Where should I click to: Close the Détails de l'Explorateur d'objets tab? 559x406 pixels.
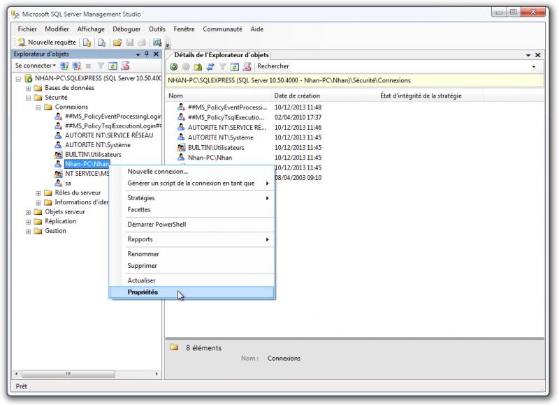[538, 55]
